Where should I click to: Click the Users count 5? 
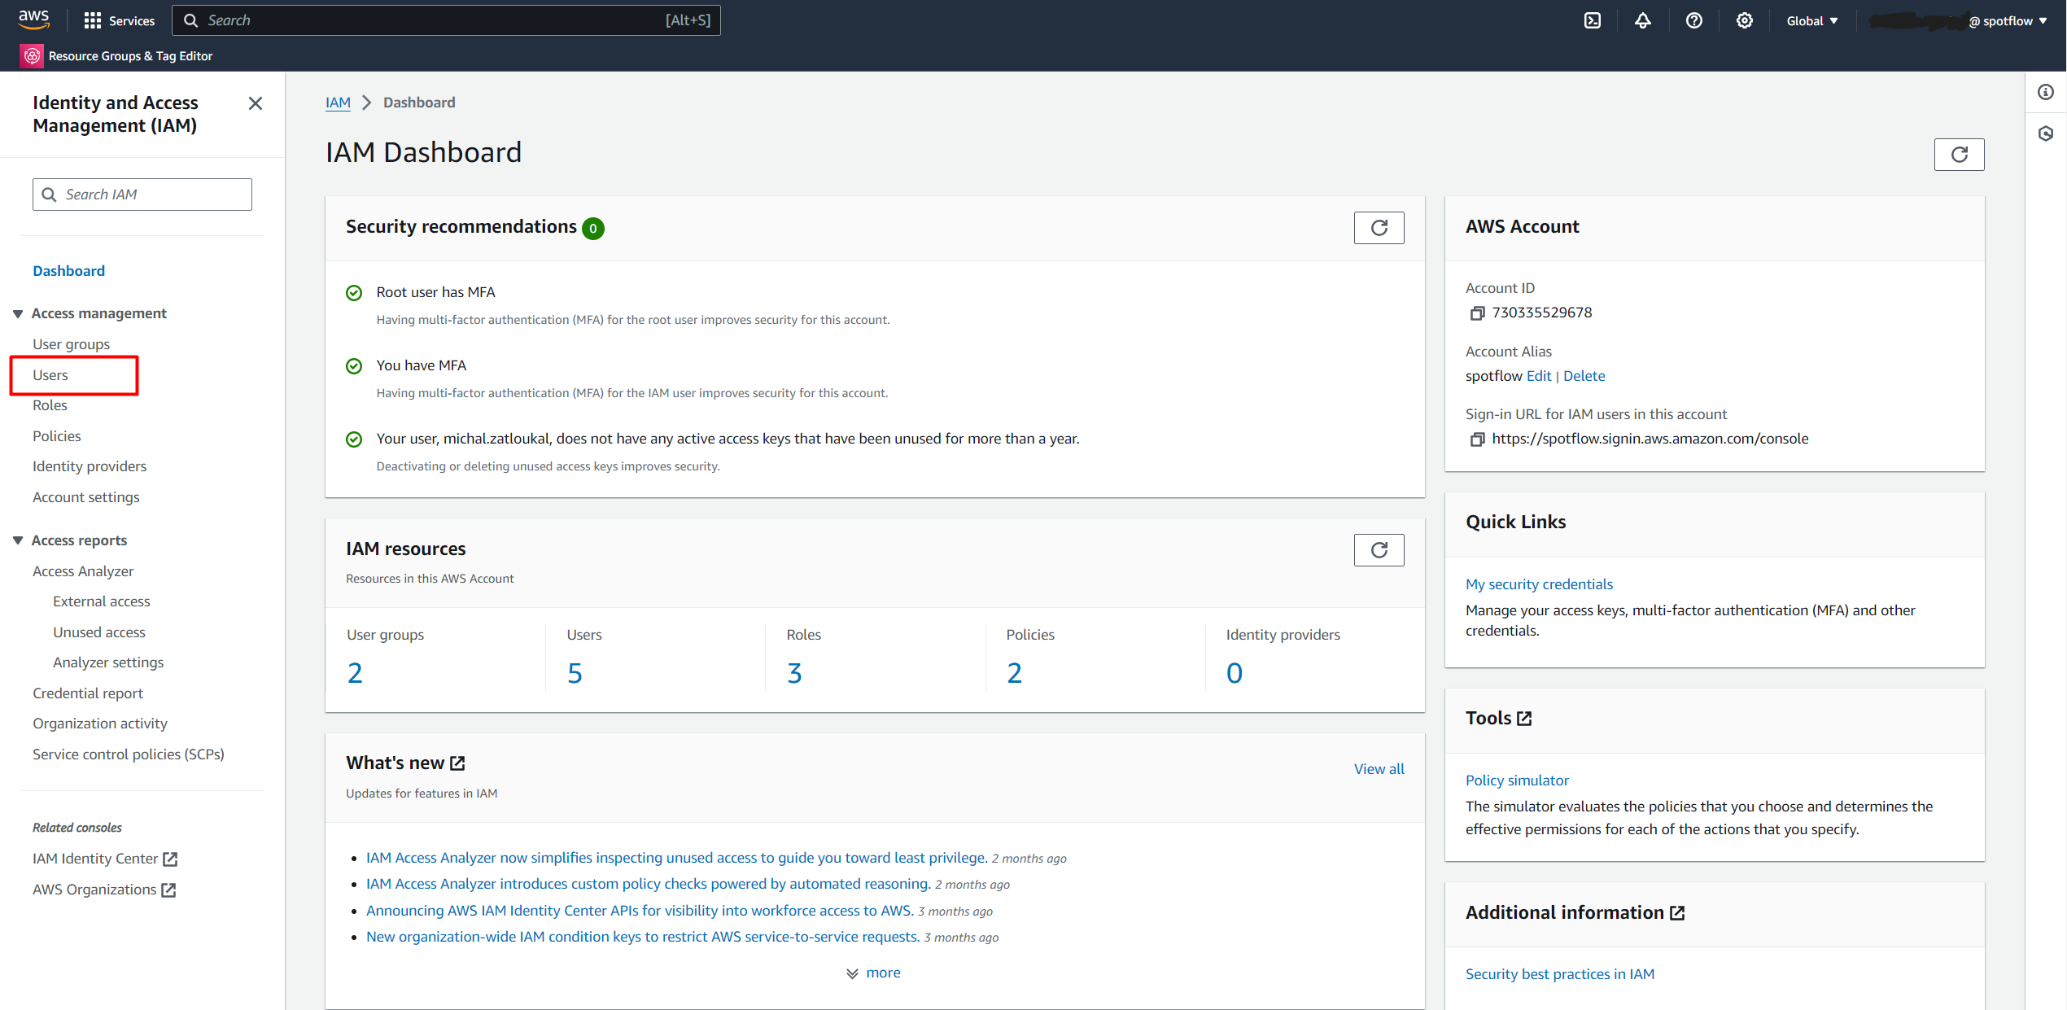575,673
